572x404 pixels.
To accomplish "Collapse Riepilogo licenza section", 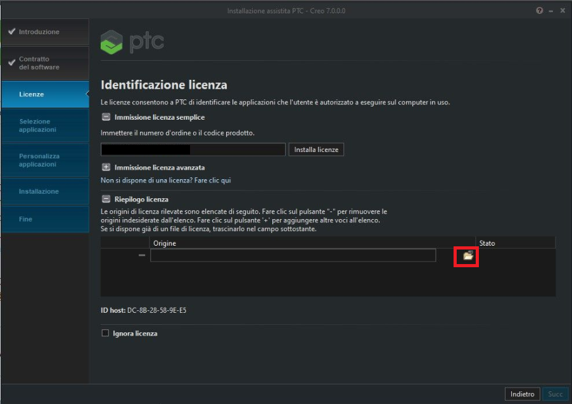I will (106, 199).
